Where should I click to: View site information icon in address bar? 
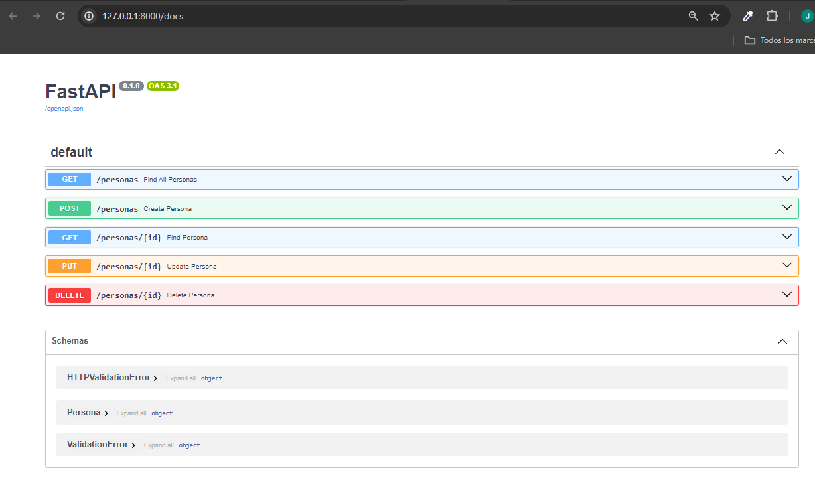[x=90, y=16]
